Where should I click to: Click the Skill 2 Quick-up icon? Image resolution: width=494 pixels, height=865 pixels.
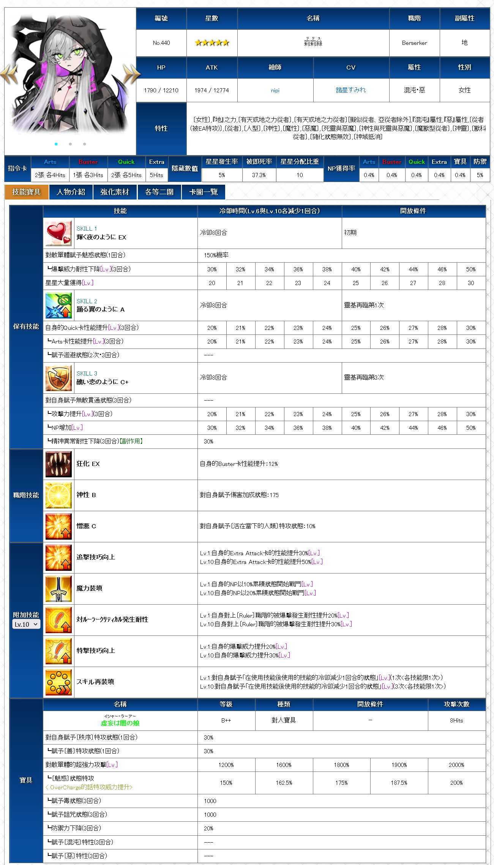(x=58, y=305)
